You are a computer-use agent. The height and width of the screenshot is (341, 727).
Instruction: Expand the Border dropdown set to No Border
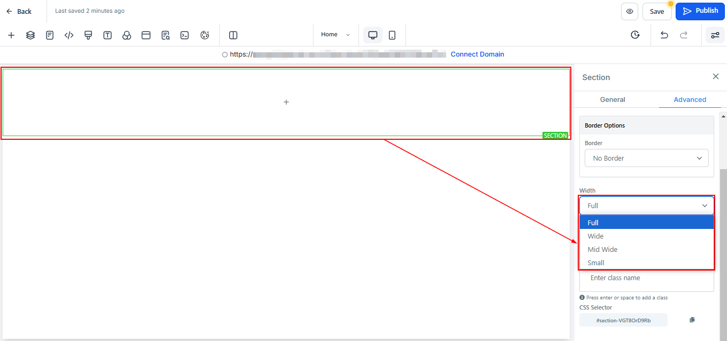pyautogui.click(x=646, y=158)
